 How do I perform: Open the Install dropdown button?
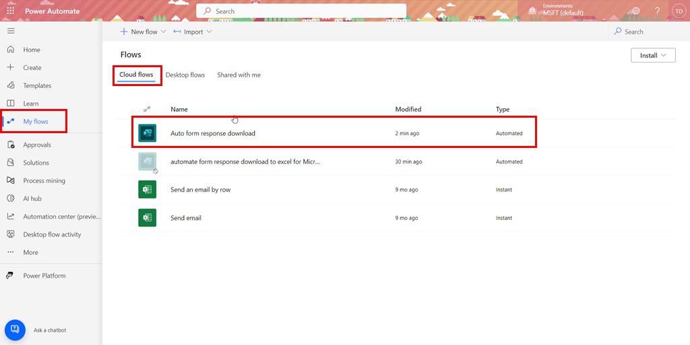coord(653,55)
